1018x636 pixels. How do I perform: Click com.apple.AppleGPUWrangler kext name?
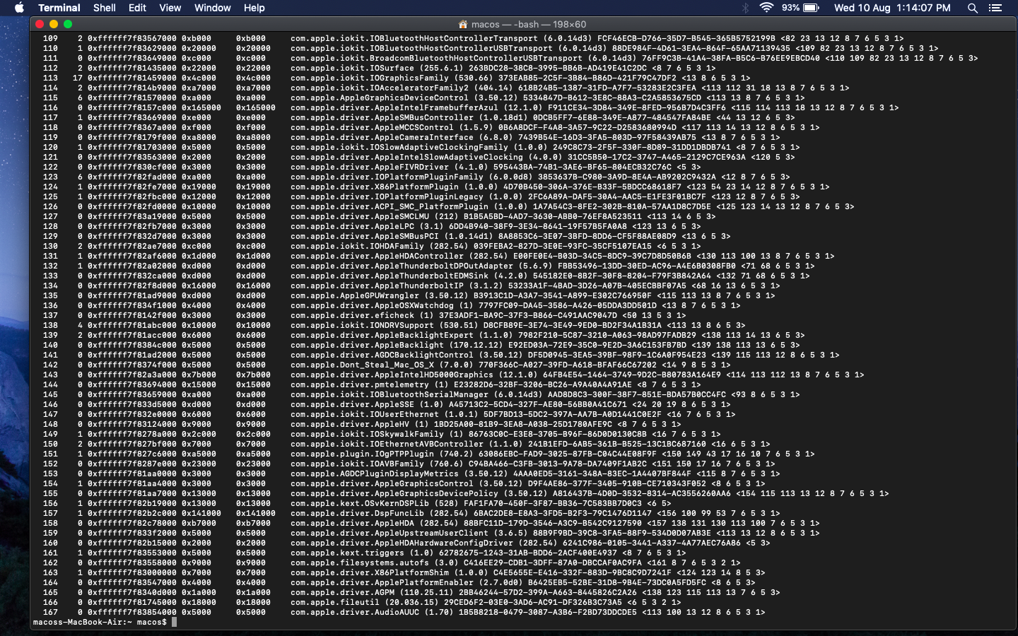click(355, 295)
